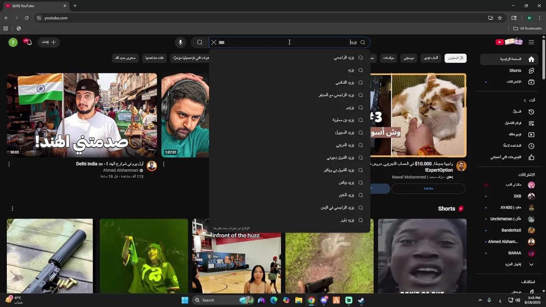Open الاشتراكات subscriptions in the sidebar
Image resolution: width=546 pixels, height=307 pixels.
pyautogui.click(x=508, y=82)
